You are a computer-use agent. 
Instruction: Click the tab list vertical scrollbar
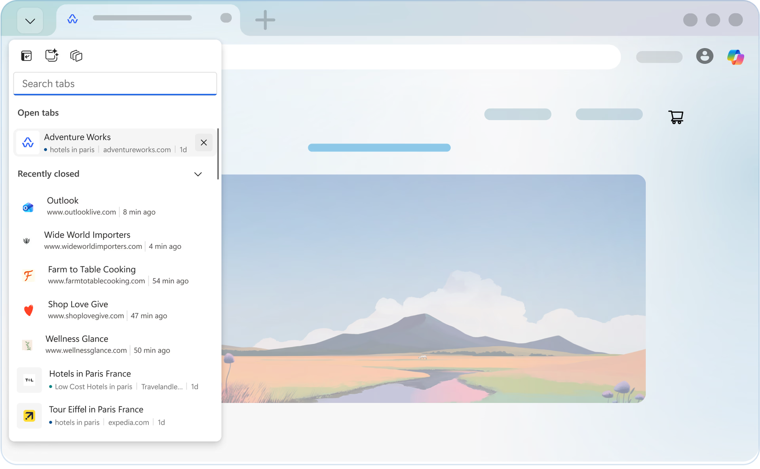(218, 154)
